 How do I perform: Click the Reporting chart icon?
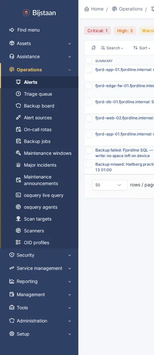click(12, 281)
